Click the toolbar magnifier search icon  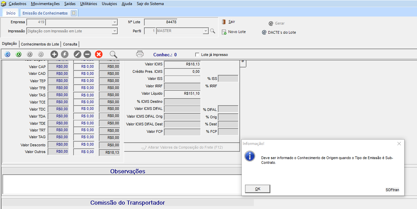(x=114, y=54)
